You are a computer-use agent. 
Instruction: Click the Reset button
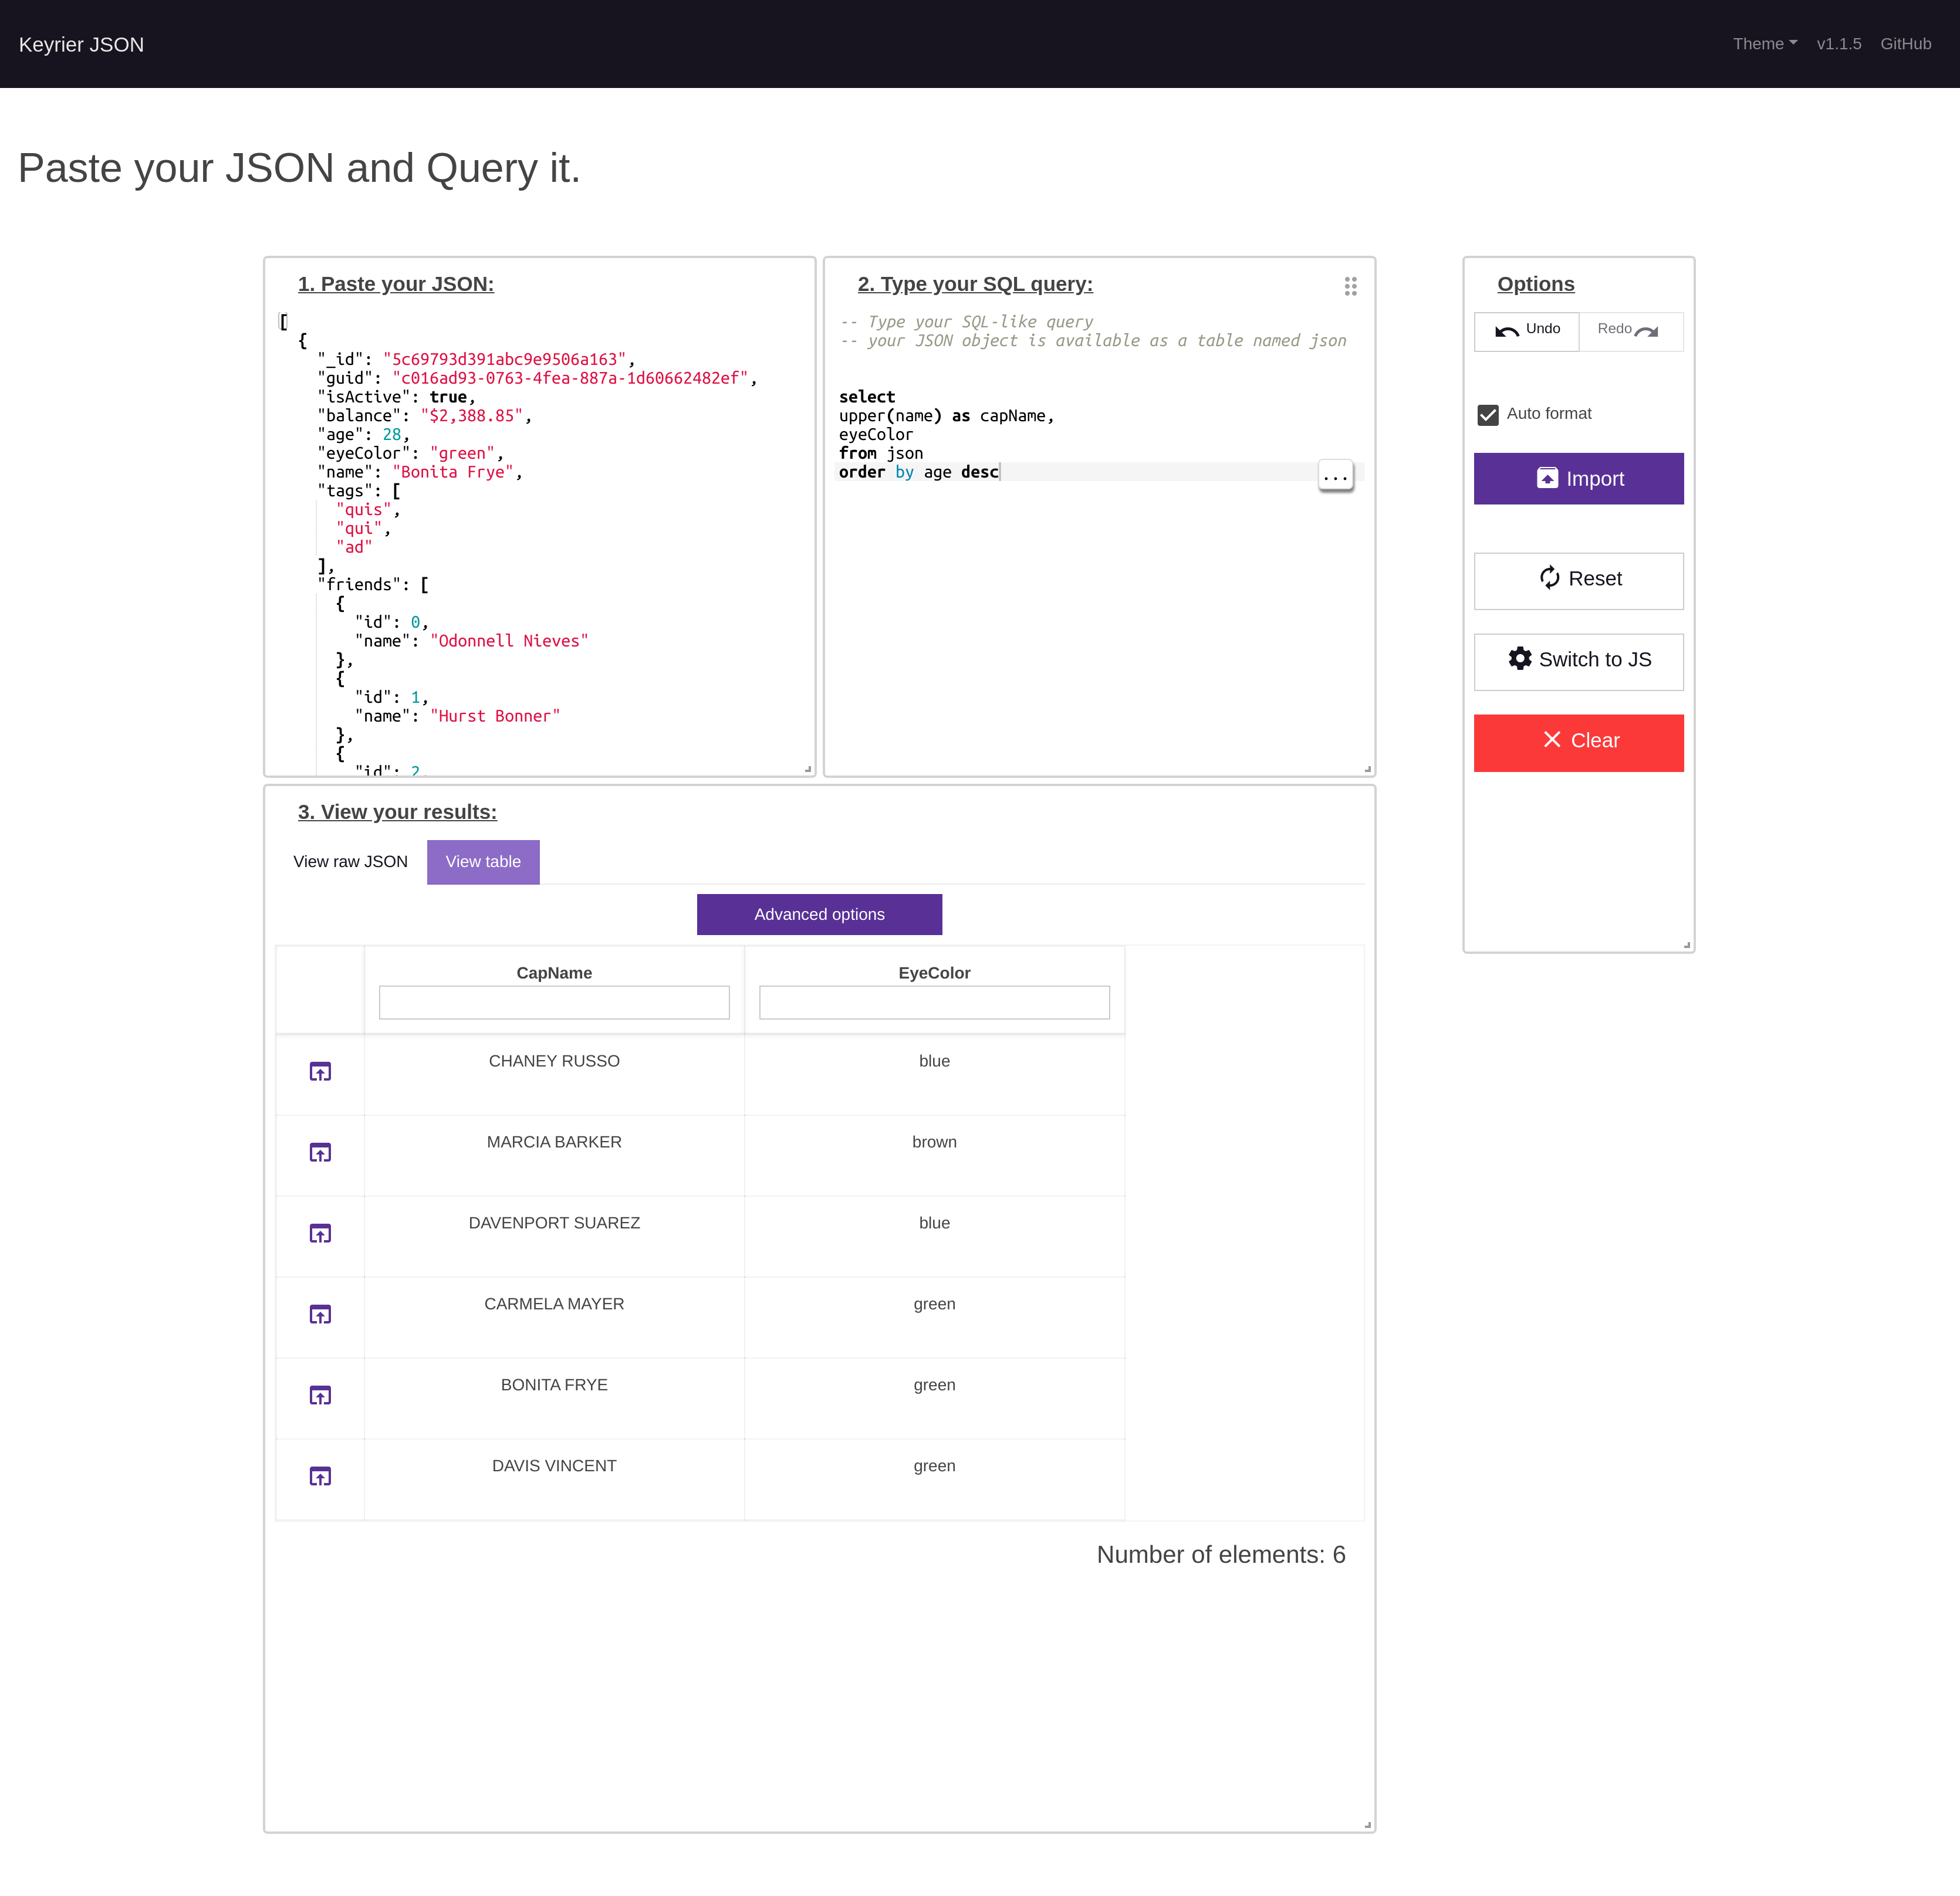(x=1578, y=580)
